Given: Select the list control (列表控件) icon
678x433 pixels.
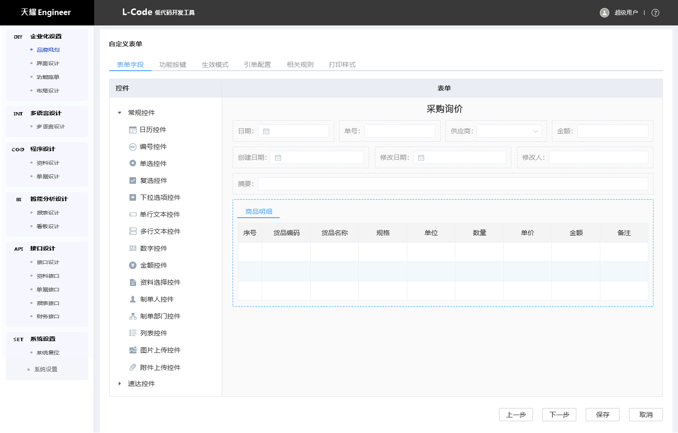Looking at the screenshot, I should click(133, 333).
